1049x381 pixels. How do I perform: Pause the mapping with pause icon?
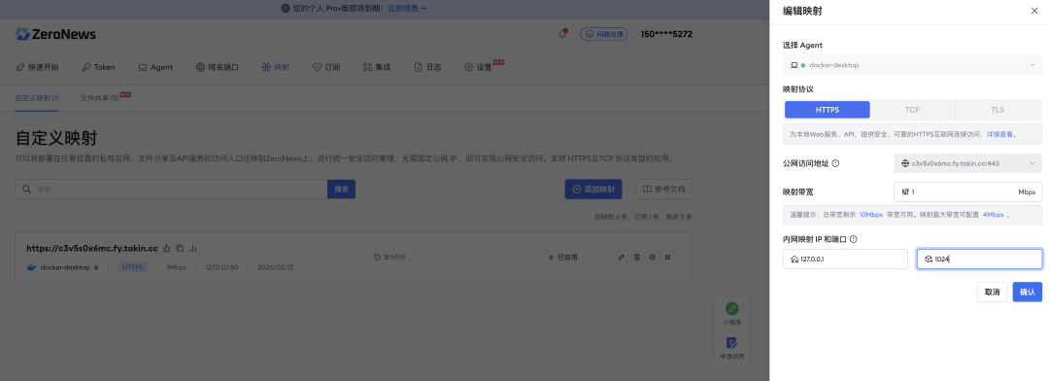point(667,257)
